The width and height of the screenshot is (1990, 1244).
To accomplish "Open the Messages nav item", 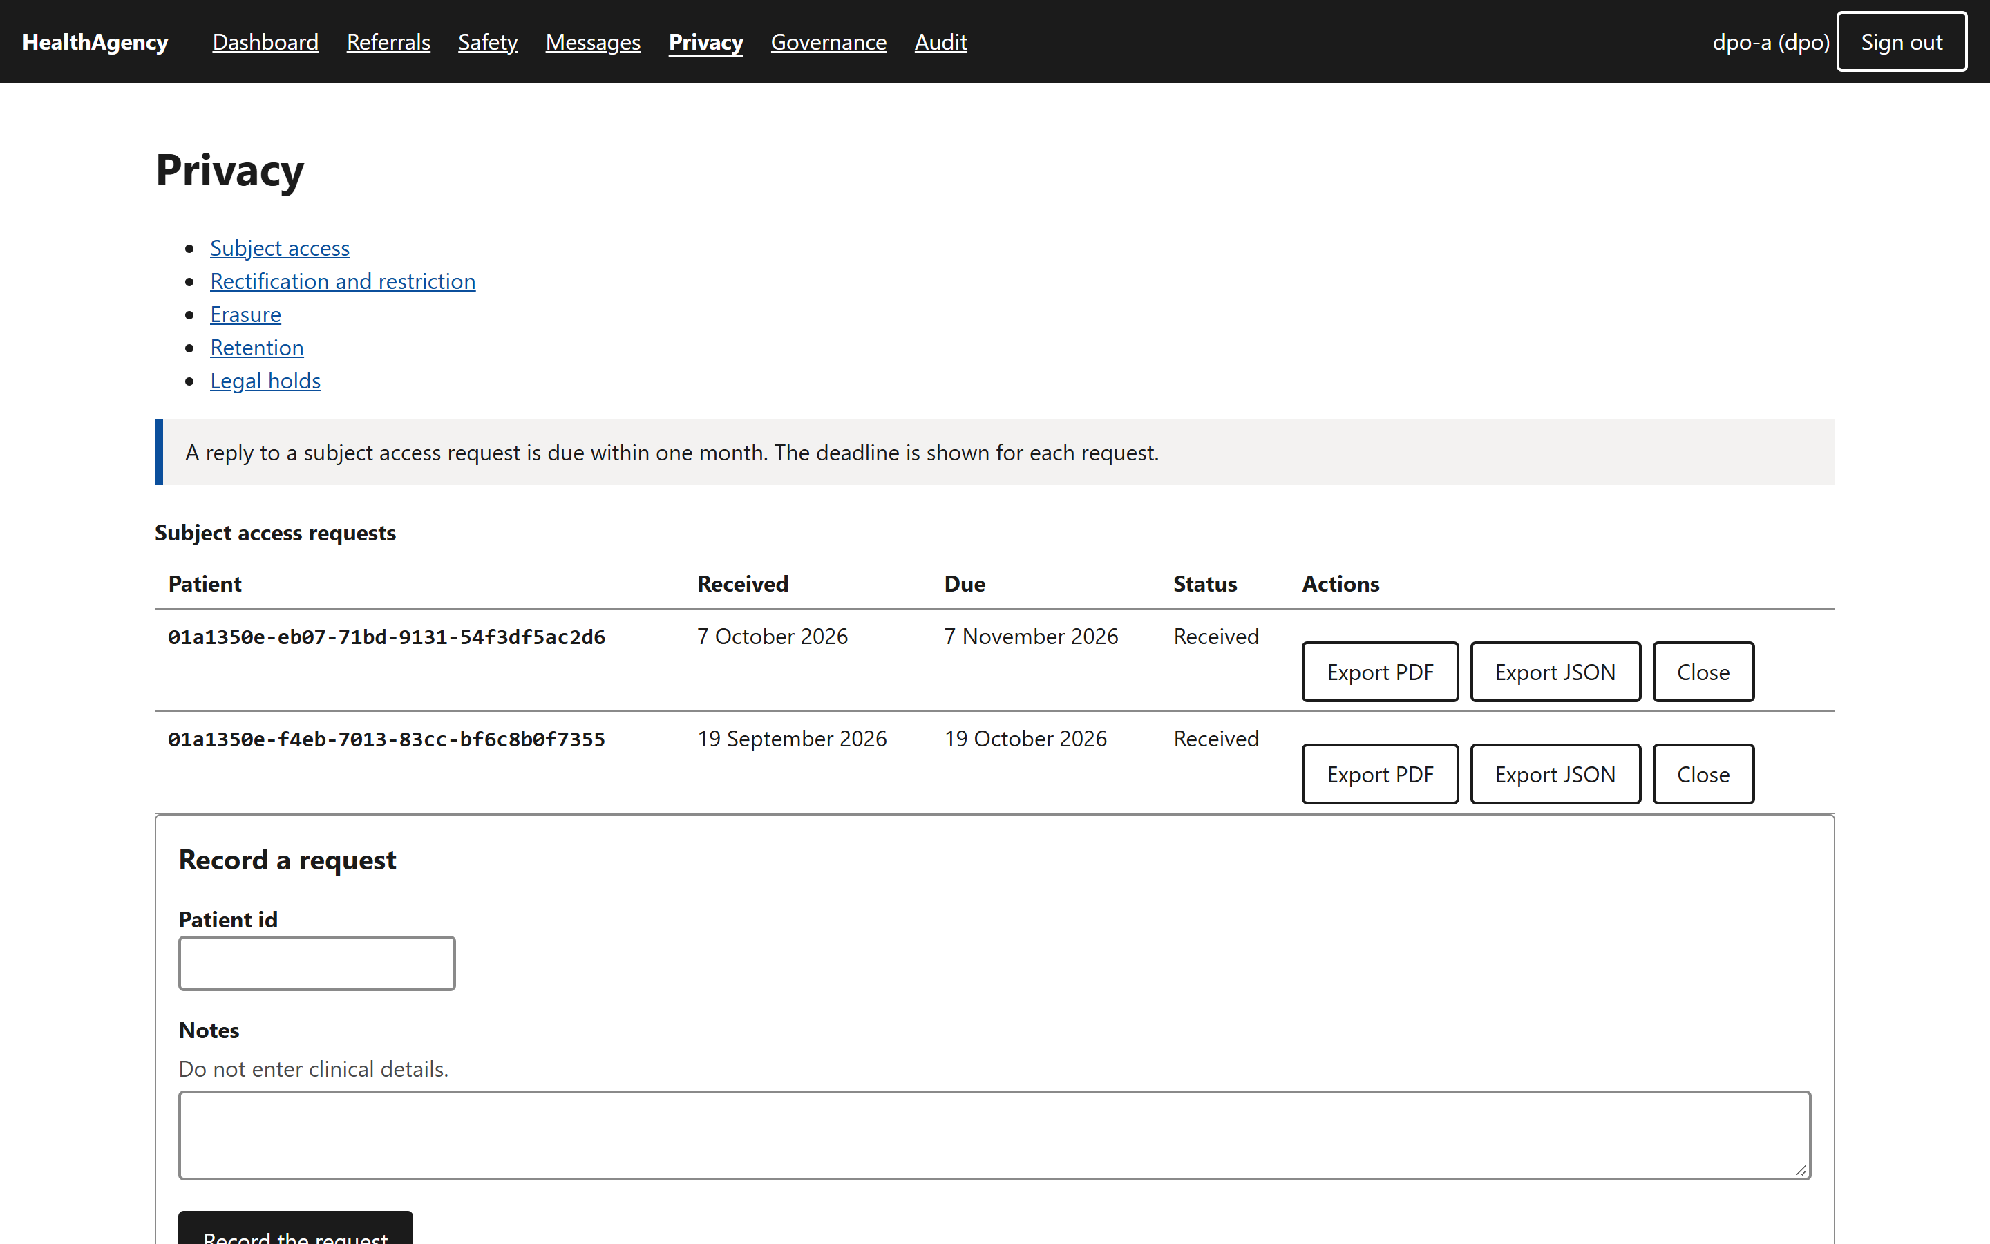I will click(593, 42).
